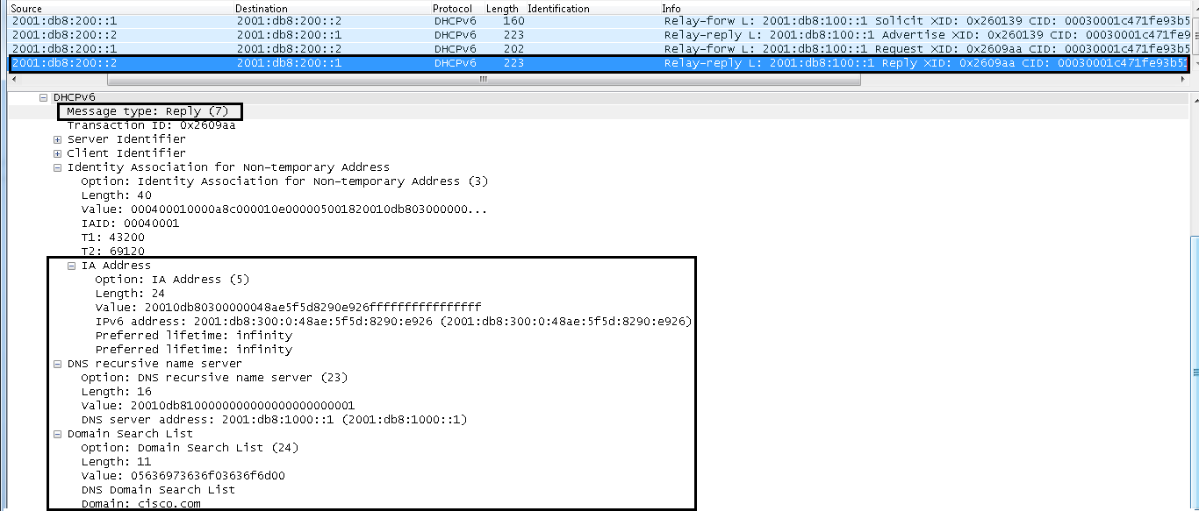
Task: Select the DNS Domain Search List field
Action: pos(158,490)
